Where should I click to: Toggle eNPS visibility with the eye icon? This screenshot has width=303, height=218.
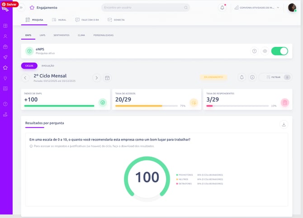coord(265,51)
